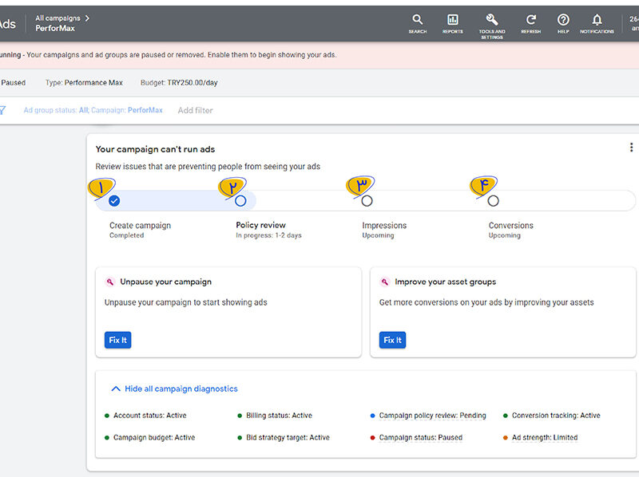
Task: Open the Reports icon
Action: coord(453,24)
